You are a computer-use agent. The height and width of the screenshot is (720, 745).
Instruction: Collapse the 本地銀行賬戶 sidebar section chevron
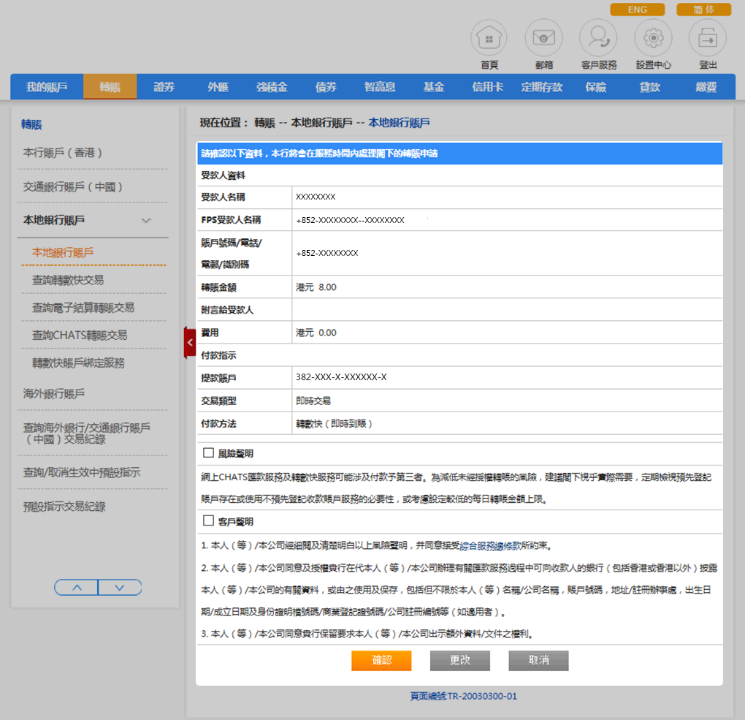pos(146,220)
